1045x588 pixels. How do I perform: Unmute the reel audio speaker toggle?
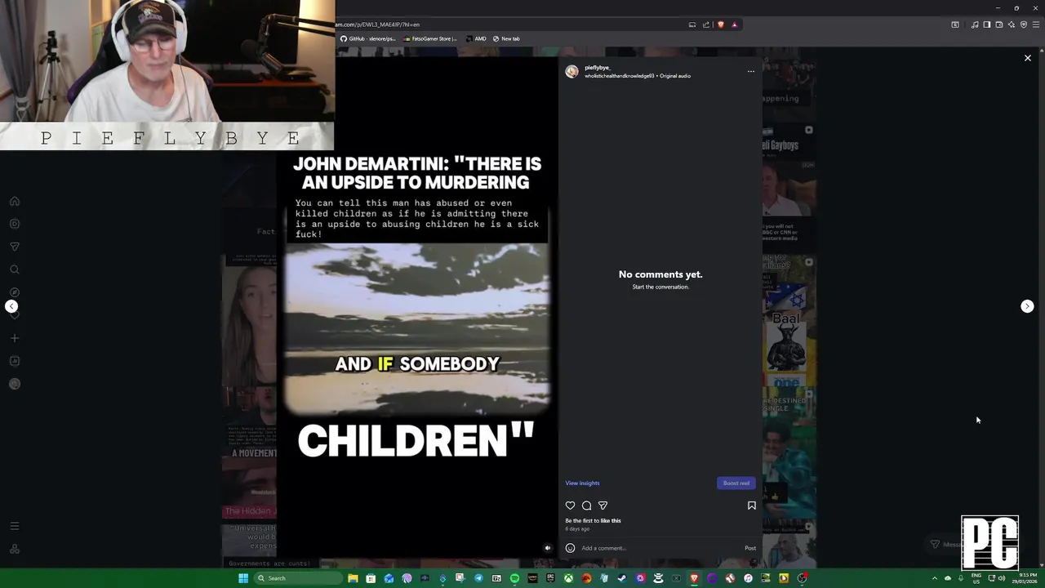(547, 548)
